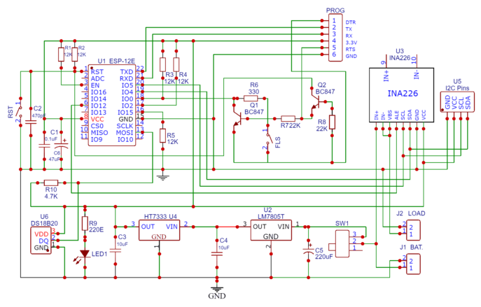Click the HT7333 regulator GND pin label
Viewport: 481px width, 307px height.
pyautogui.click(x=159, y=236)
